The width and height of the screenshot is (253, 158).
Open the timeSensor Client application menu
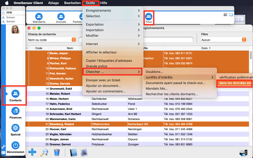click(28, 3)
